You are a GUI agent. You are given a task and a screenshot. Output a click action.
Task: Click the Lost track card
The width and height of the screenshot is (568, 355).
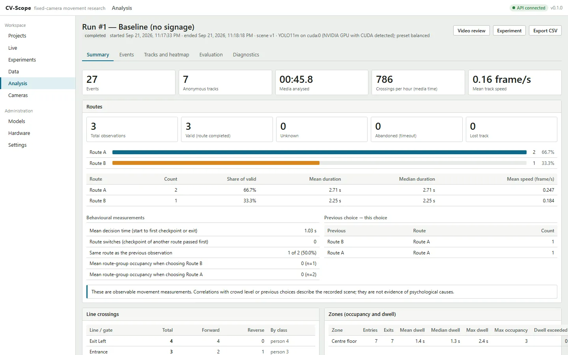(511, 129)
